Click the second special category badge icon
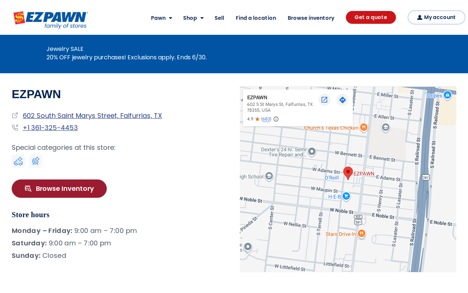 click(x=36, y=161)
